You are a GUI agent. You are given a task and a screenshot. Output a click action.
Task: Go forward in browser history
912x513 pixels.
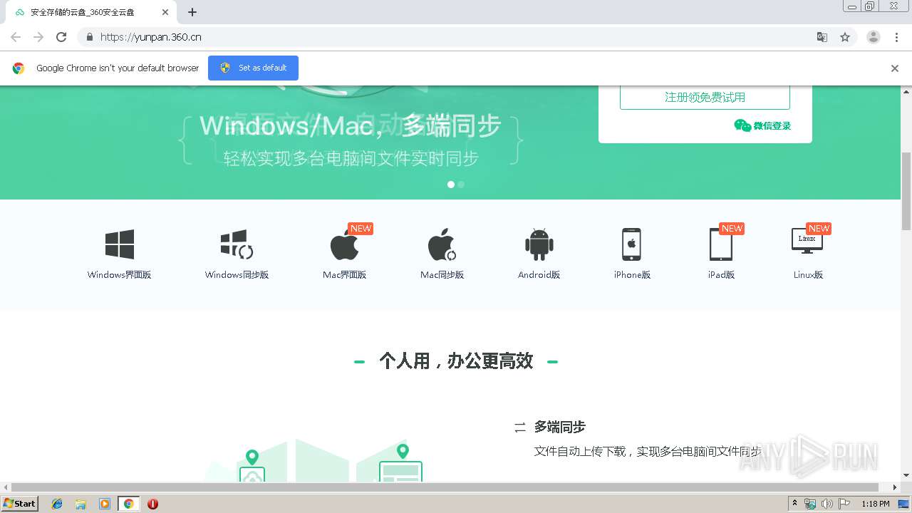click(x=38, y=37)
